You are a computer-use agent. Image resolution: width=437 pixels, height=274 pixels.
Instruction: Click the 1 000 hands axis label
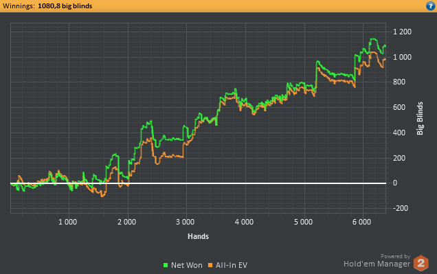[68, 222]
